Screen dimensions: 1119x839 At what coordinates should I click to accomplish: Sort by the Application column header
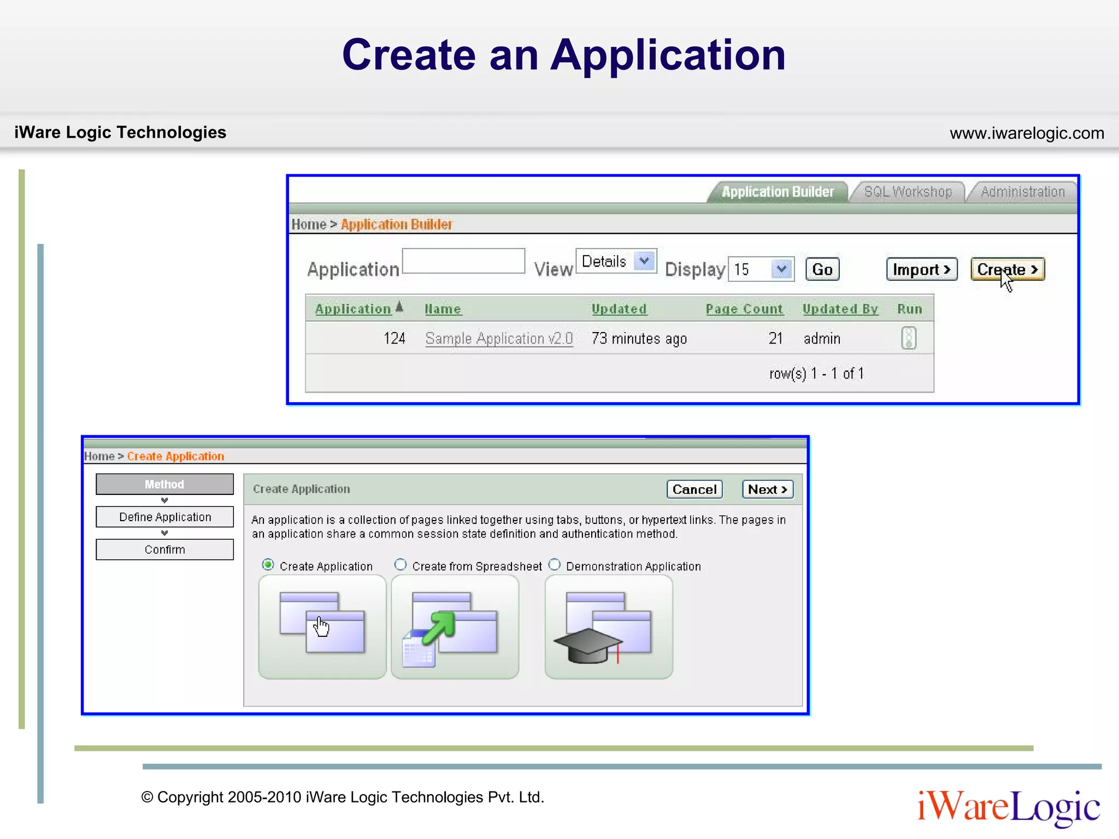(x=353, y=309)
